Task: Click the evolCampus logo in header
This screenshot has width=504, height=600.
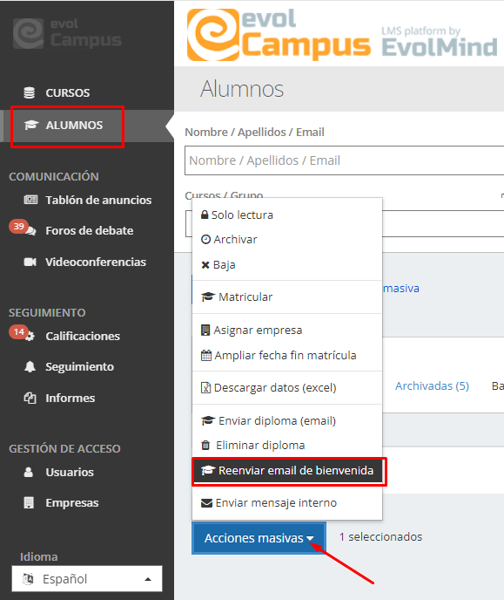Action: [279, 34]
